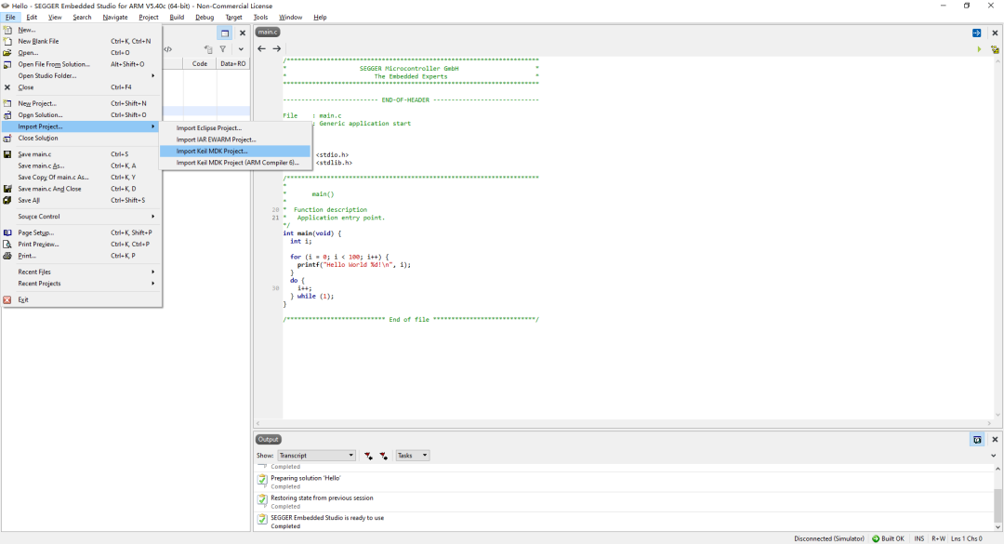
Task: Open the Help menu
Action: (320, 18)
